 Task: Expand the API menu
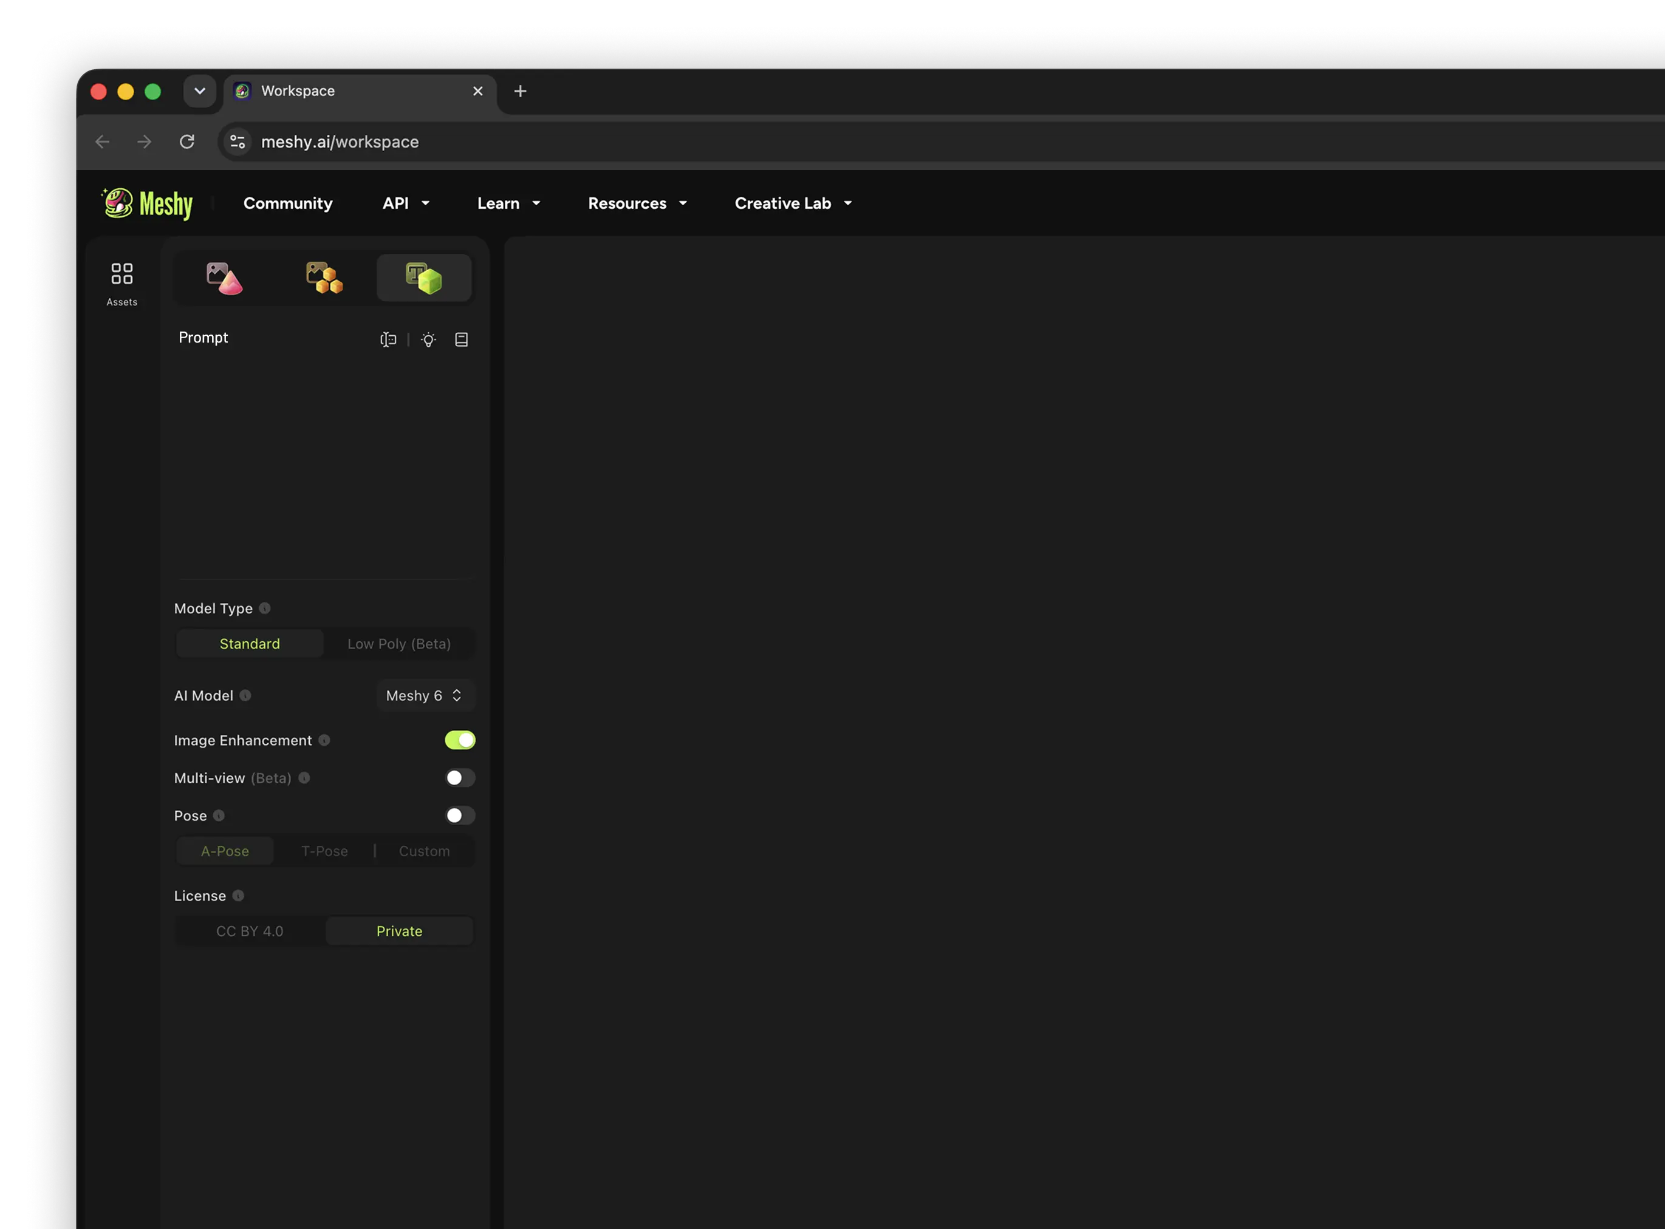pyautogui.click(x=406, y=204)
